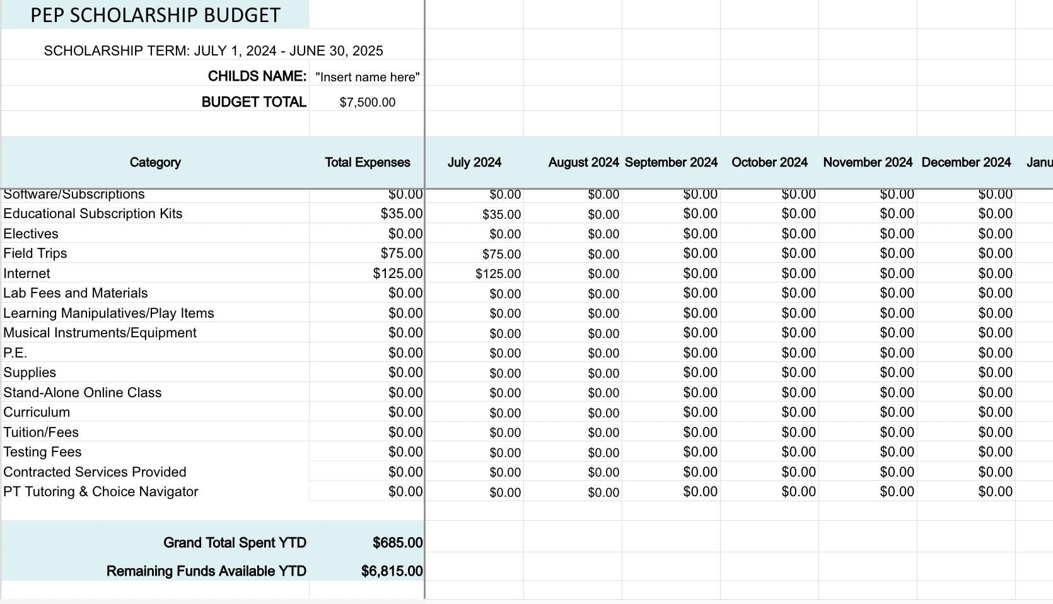Click the Total Expenses column header
The width and height of the screenshot is (1053, 604).
(367, 162)
